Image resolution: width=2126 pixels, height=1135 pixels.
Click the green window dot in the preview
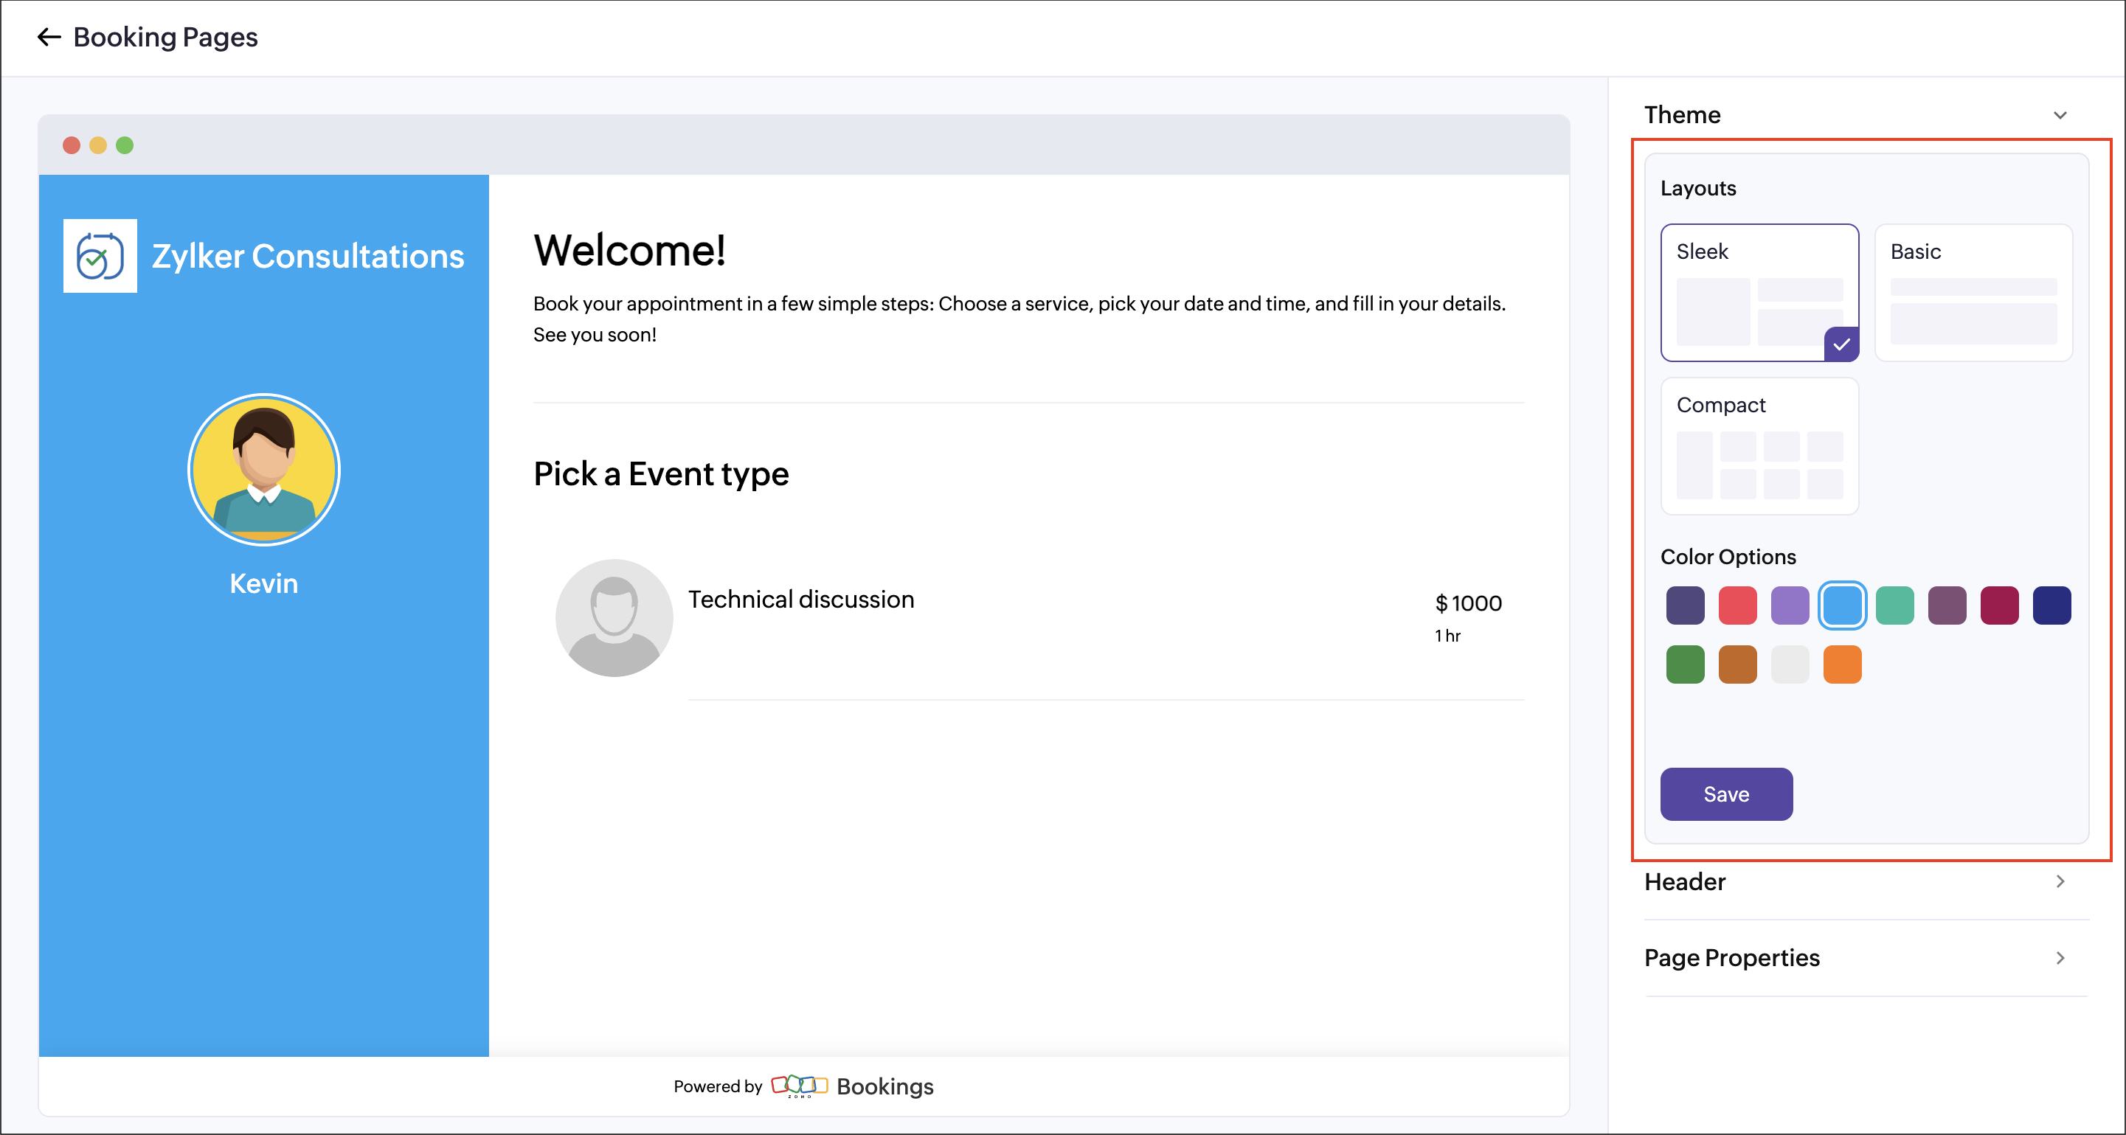click(x=125, y=145)
